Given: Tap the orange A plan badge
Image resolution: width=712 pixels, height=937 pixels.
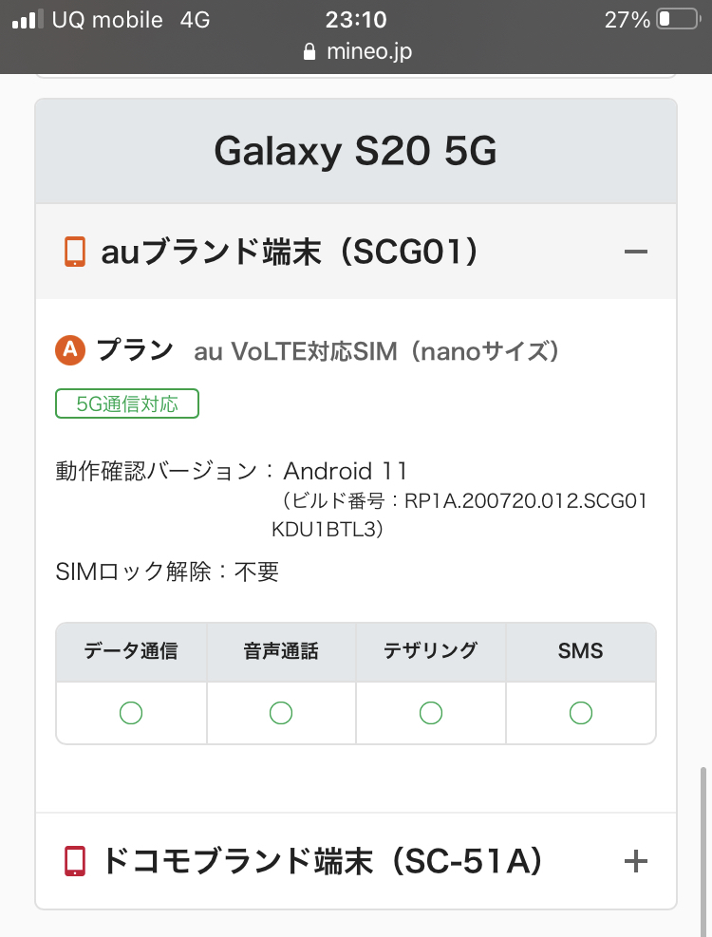Looking at the screenshot, I should tap(70, 350).
